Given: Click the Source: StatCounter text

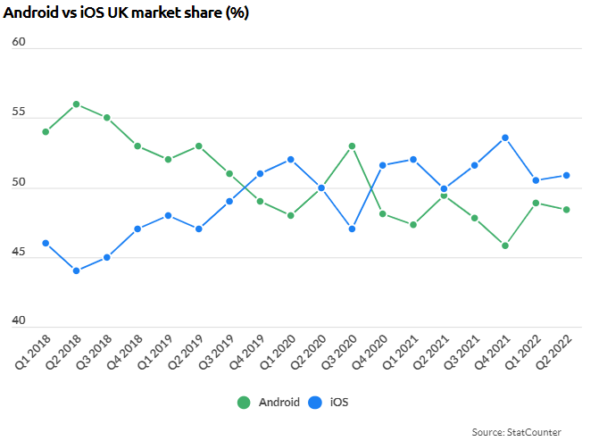Looking at the screenshot, I should [x=517, y=432].
